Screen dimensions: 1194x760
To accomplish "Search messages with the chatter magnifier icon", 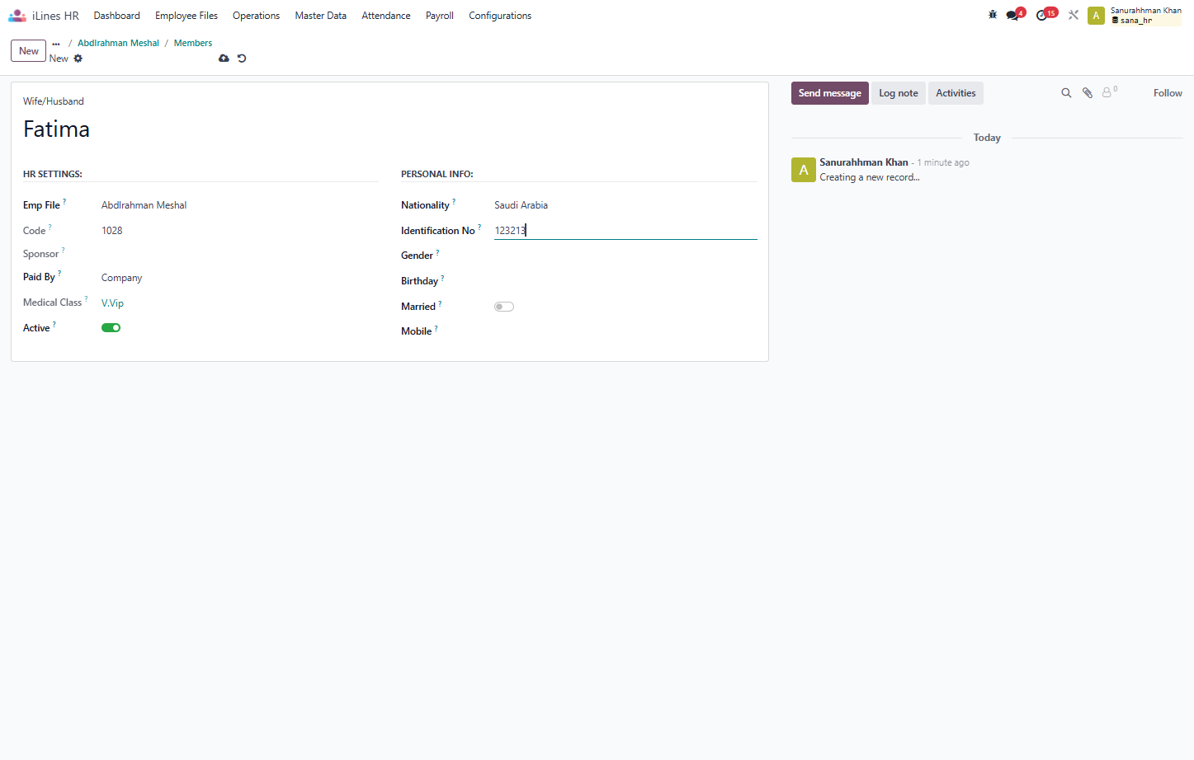I will pos(1066,93).
